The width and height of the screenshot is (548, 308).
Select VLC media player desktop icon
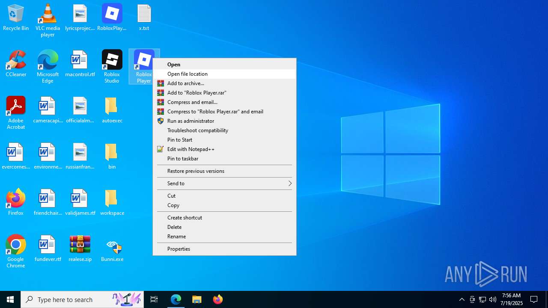point(48,20)
